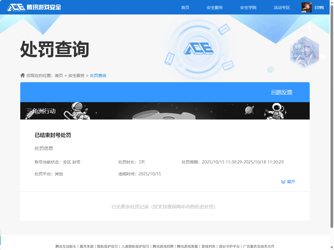The image size is (334, 250).
Task: Open the 安全服务 navigation menu
Action: pos(214,8)
